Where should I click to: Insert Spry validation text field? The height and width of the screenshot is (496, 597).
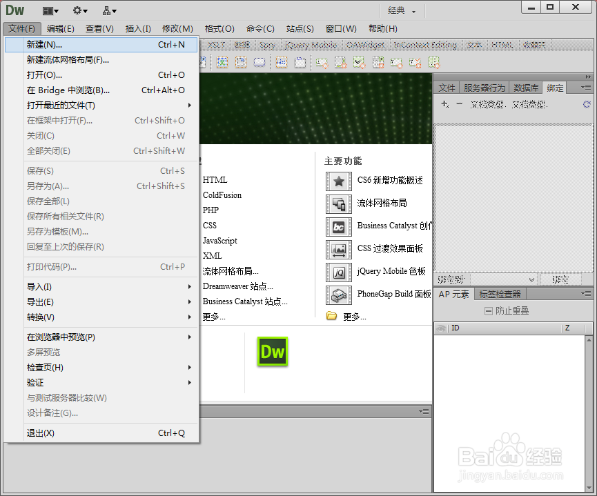322,63
